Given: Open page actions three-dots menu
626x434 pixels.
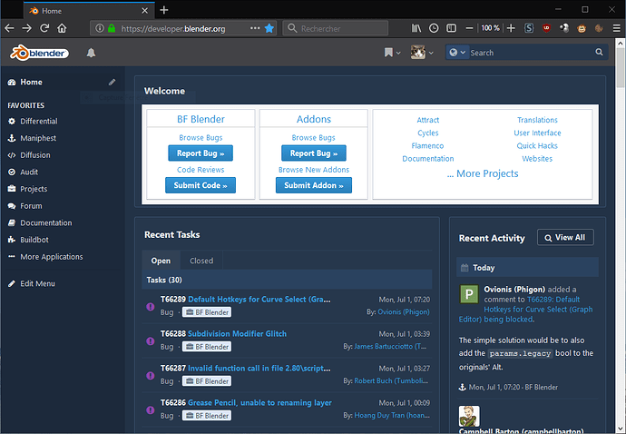Looking at the screenshot, I should (255, 28).
